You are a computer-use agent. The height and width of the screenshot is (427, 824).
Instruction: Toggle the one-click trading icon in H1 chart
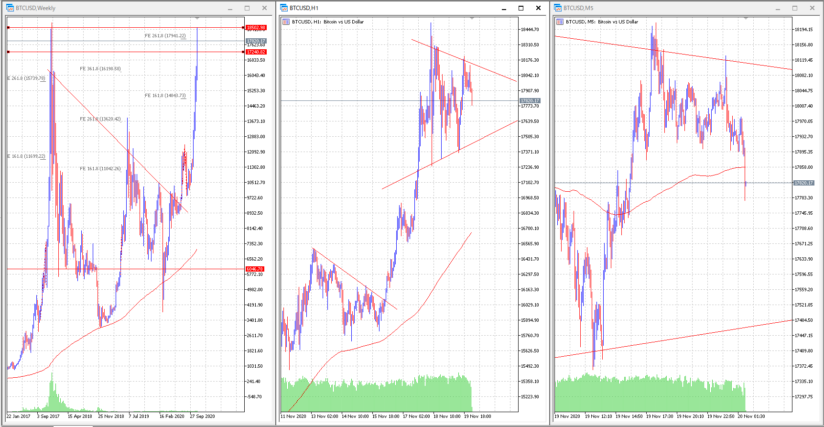[286, 22]
